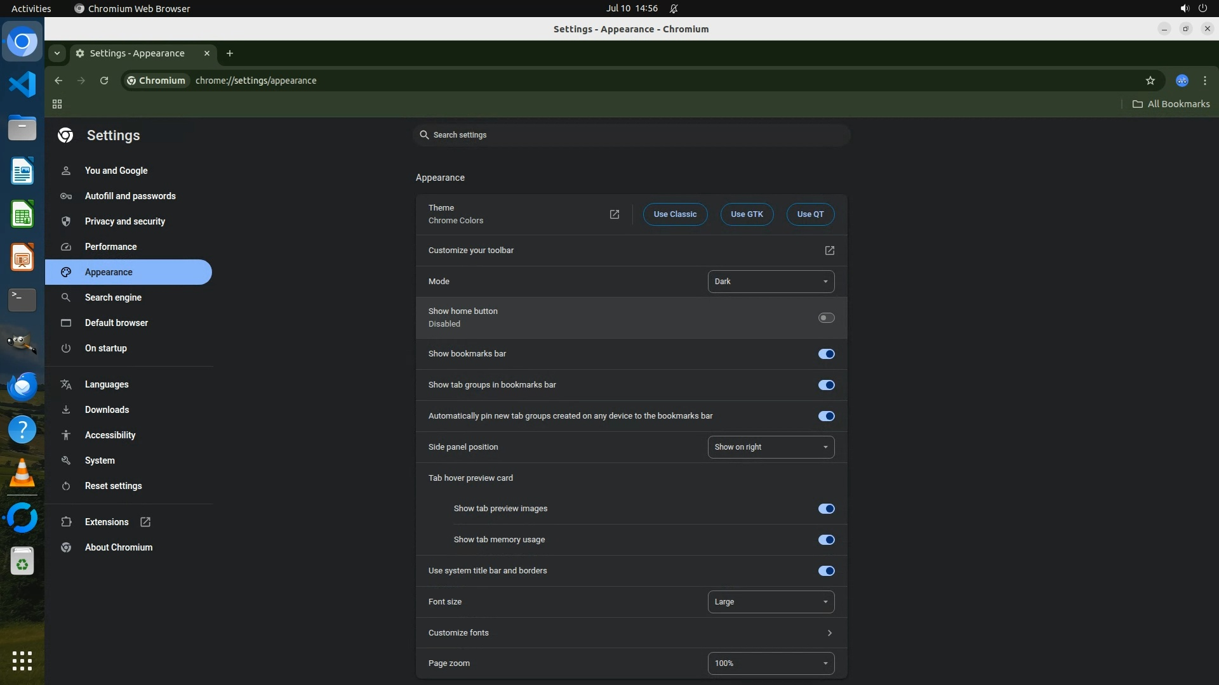Click the Search settings field
Image resolution: width=1219 pixels, height=685 pixels.
pyautogui.click(x=631, y=135)
